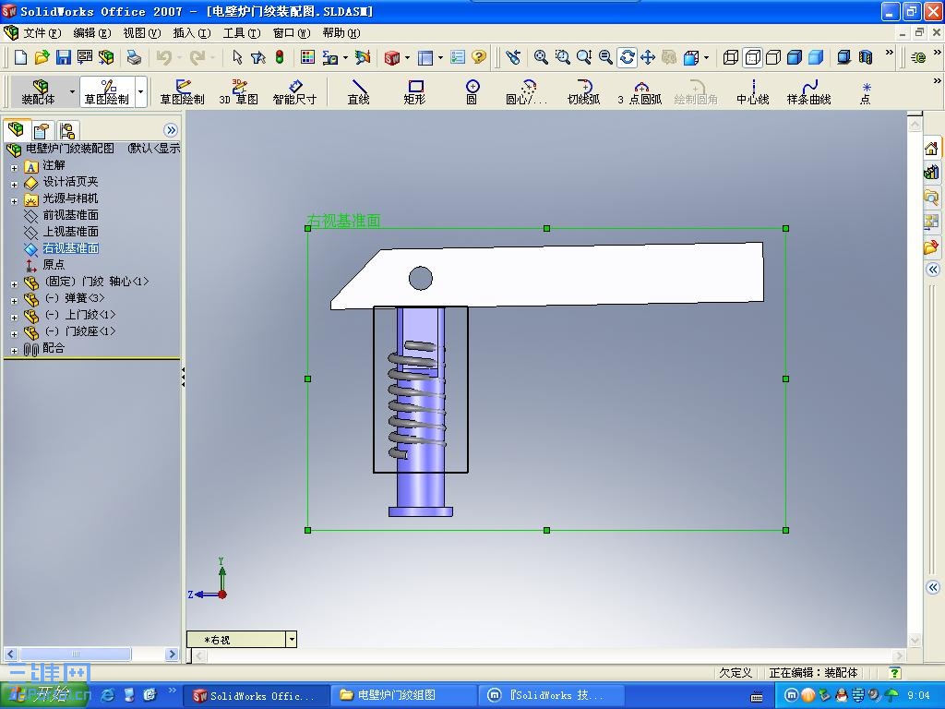
Task: Click the feature tree panel expand chevron
Action: point(171,130)
